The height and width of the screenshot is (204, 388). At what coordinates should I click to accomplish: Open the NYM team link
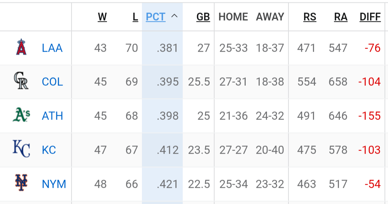[x=54, y=184]
